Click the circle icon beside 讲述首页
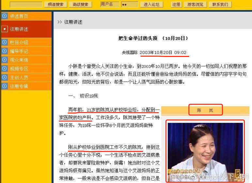 pyautogui.click(x=4, y=16)
